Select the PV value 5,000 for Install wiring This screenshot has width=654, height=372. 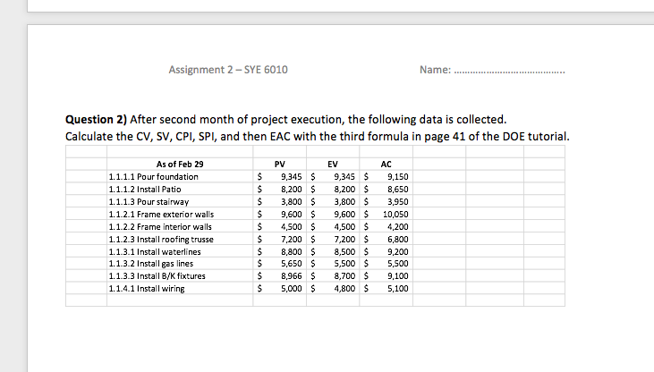point(291,289)
